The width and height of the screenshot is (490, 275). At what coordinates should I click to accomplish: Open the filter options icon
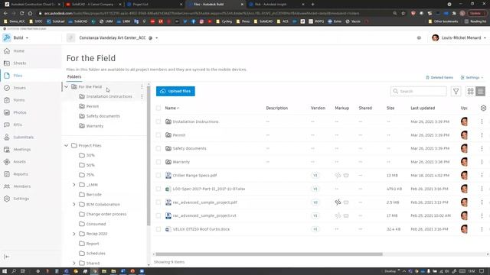456,92
